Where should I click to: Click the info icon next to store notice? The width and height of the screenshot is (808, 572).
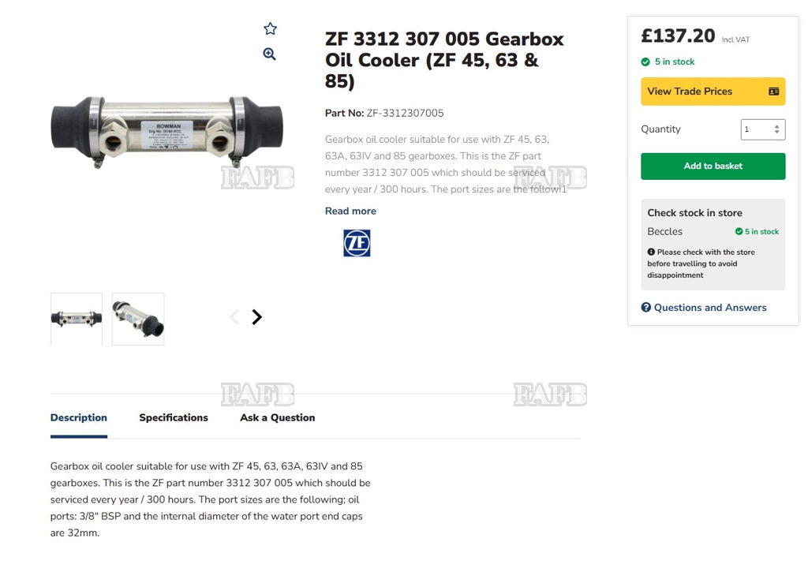[x=651, y=252]
